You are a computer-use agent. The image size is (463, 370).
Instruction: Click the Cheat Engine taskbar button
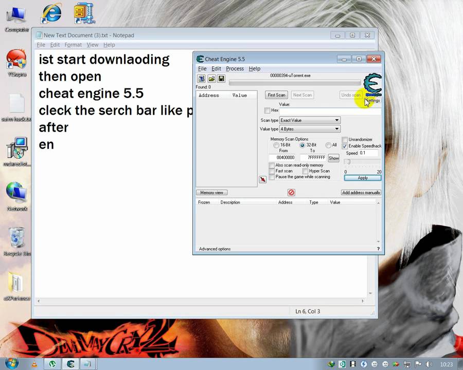click(70, 364)
